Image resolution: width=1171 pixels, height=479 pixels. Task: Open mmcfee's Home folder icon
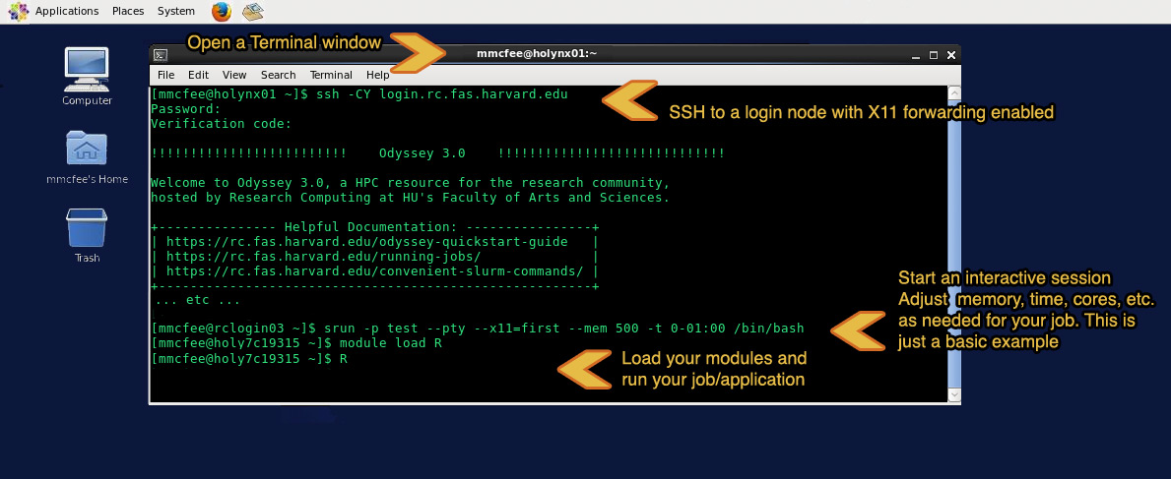87,156
